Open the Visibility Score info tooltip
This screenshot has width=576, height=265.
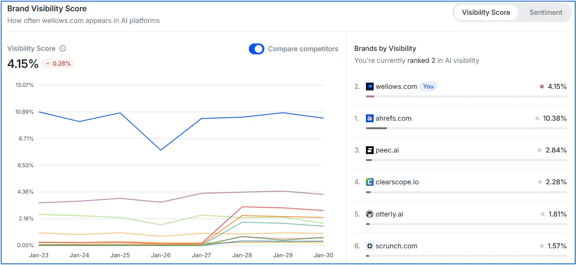(x=62, y=48)
